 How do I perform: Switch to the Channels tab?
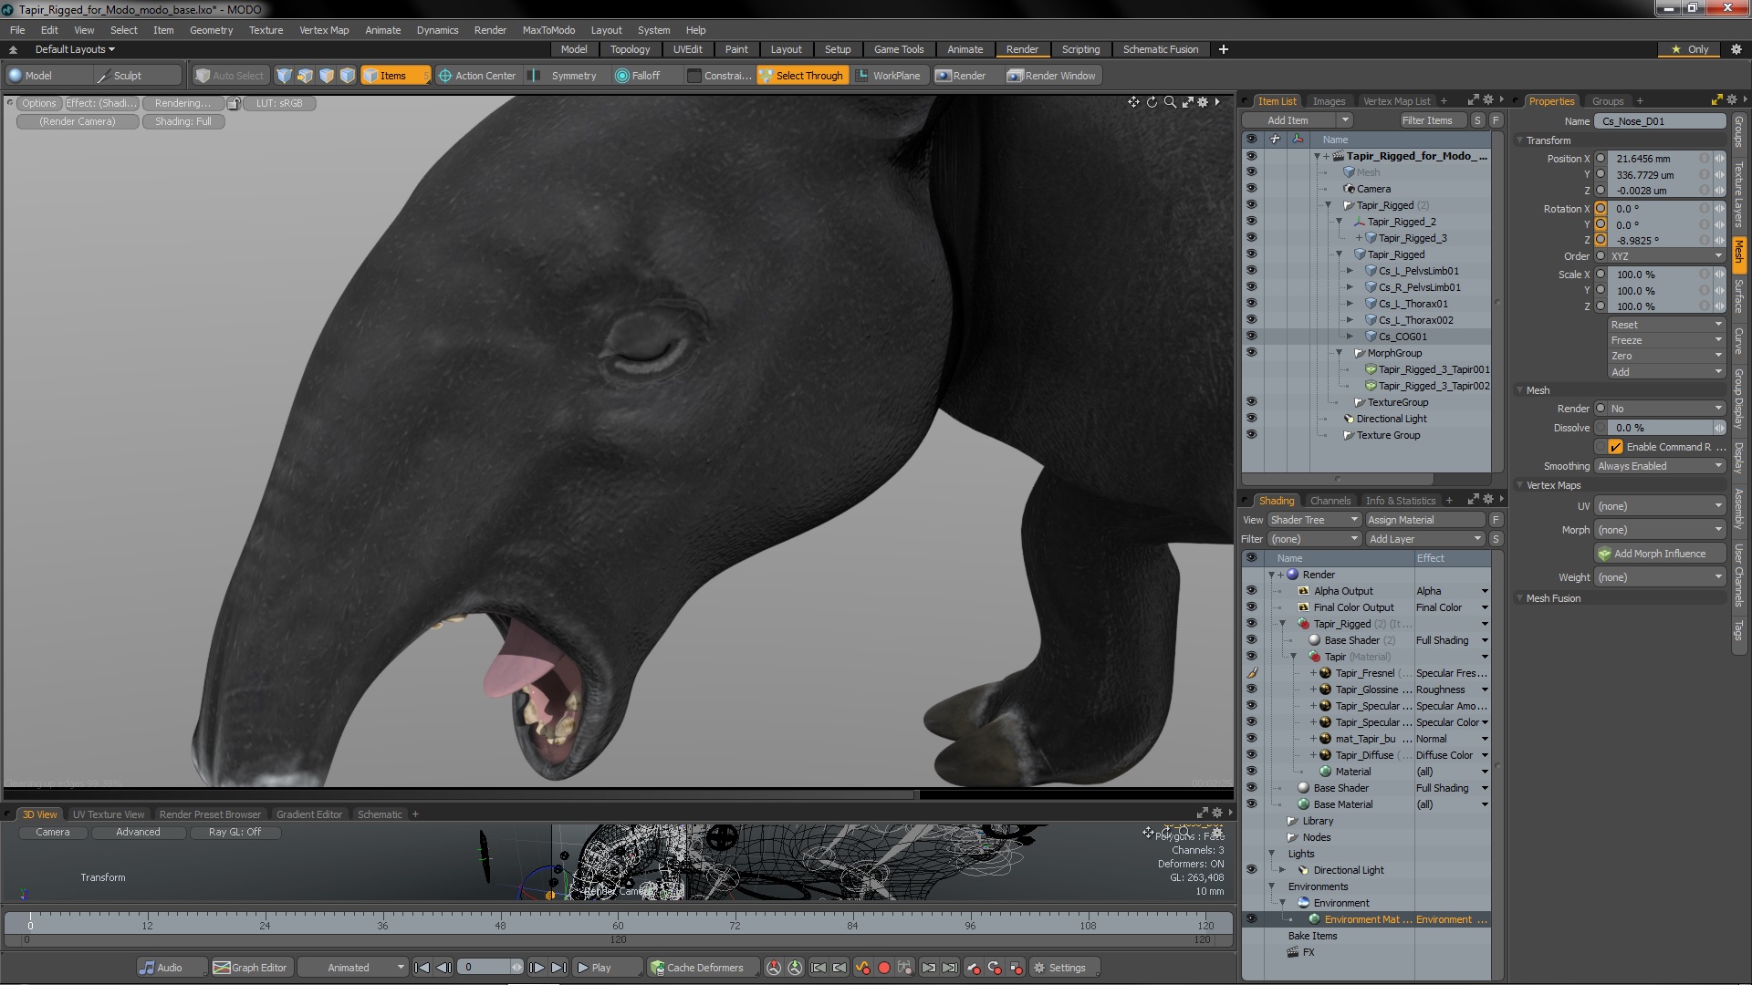pyautogui.click(x=1330, y=501)
